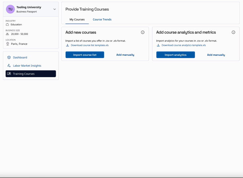Click the Dashboard cube icon
The width and height of the screenshot is (243, 178).
point(9,57)
